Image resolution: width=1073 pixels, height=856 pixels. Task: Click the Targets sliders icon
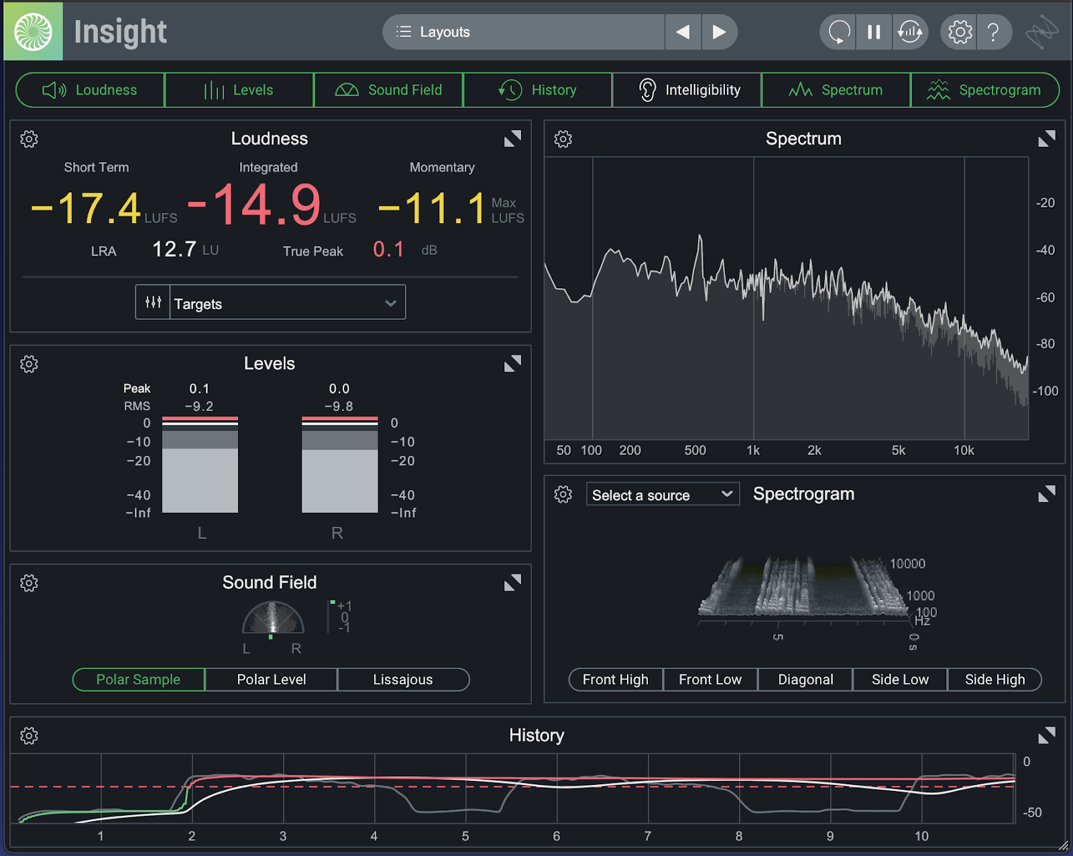click(153, 302)
